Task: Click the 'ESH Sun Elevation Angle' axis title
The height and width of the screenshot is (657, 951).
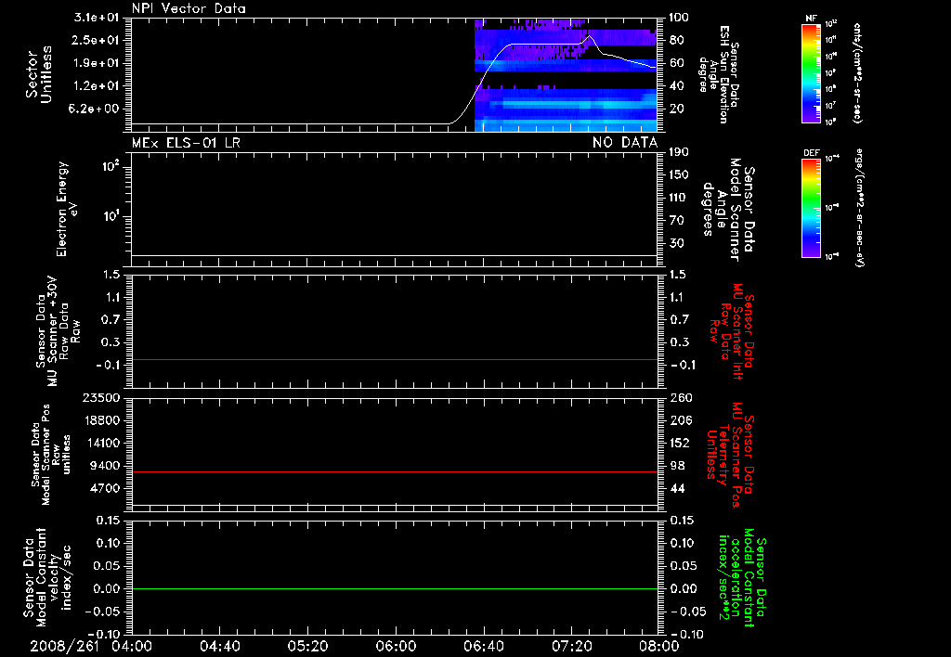Action: (x=720, y=74)
